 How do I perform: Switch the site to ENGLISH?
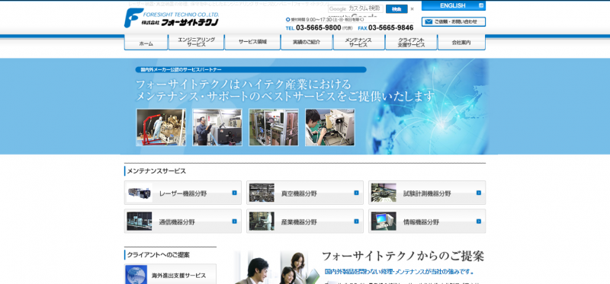454,5
